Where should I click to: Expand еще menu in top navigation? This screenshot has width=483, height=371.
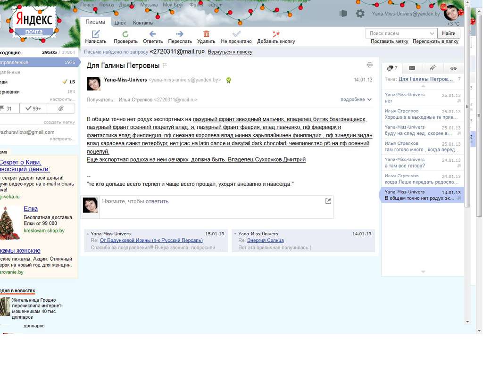215,5
